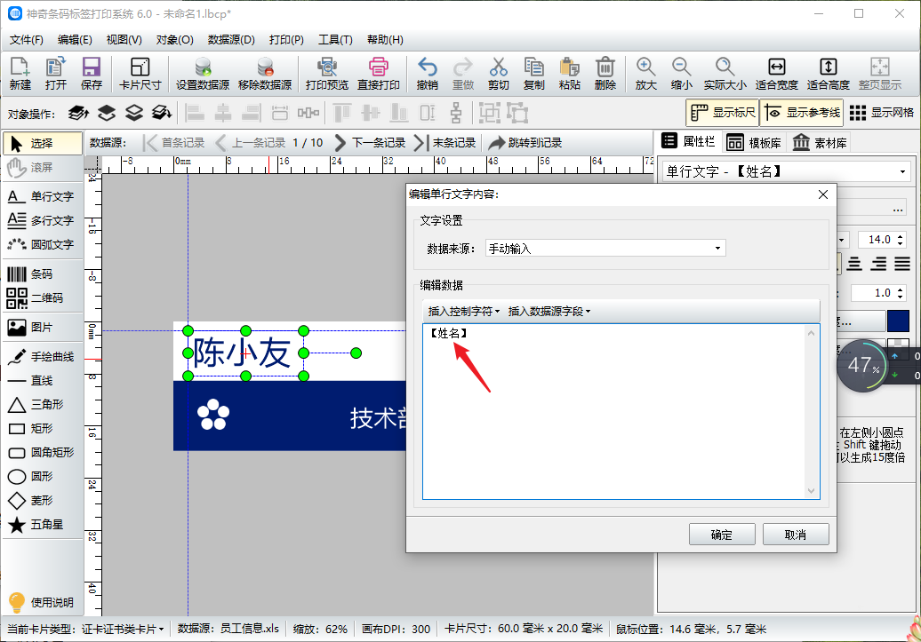
Task: Click the dark blue color swatch
Action: coord(898,321)
